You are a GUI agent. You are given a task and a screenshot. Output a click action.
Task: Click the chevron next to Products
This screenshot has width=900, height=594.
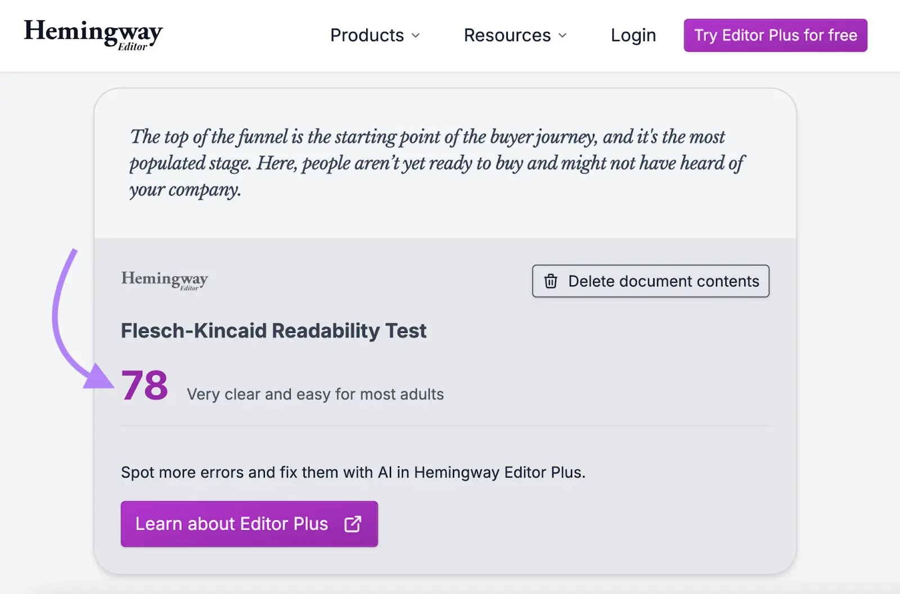point(416,35)
